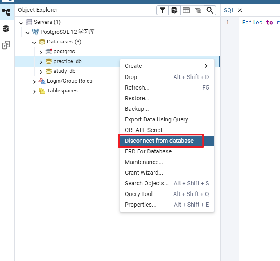Choose Grant Wizard... menu entry
The image size is (280, 261).
coord(167,173)
